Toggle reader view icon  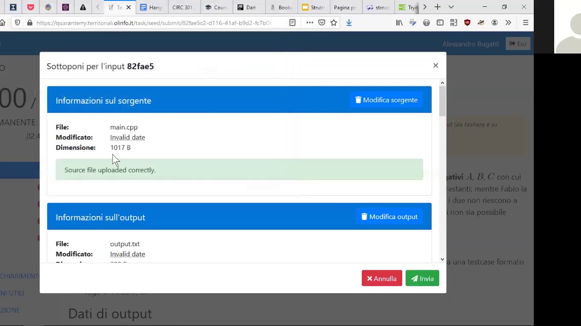tap(292, 23)
